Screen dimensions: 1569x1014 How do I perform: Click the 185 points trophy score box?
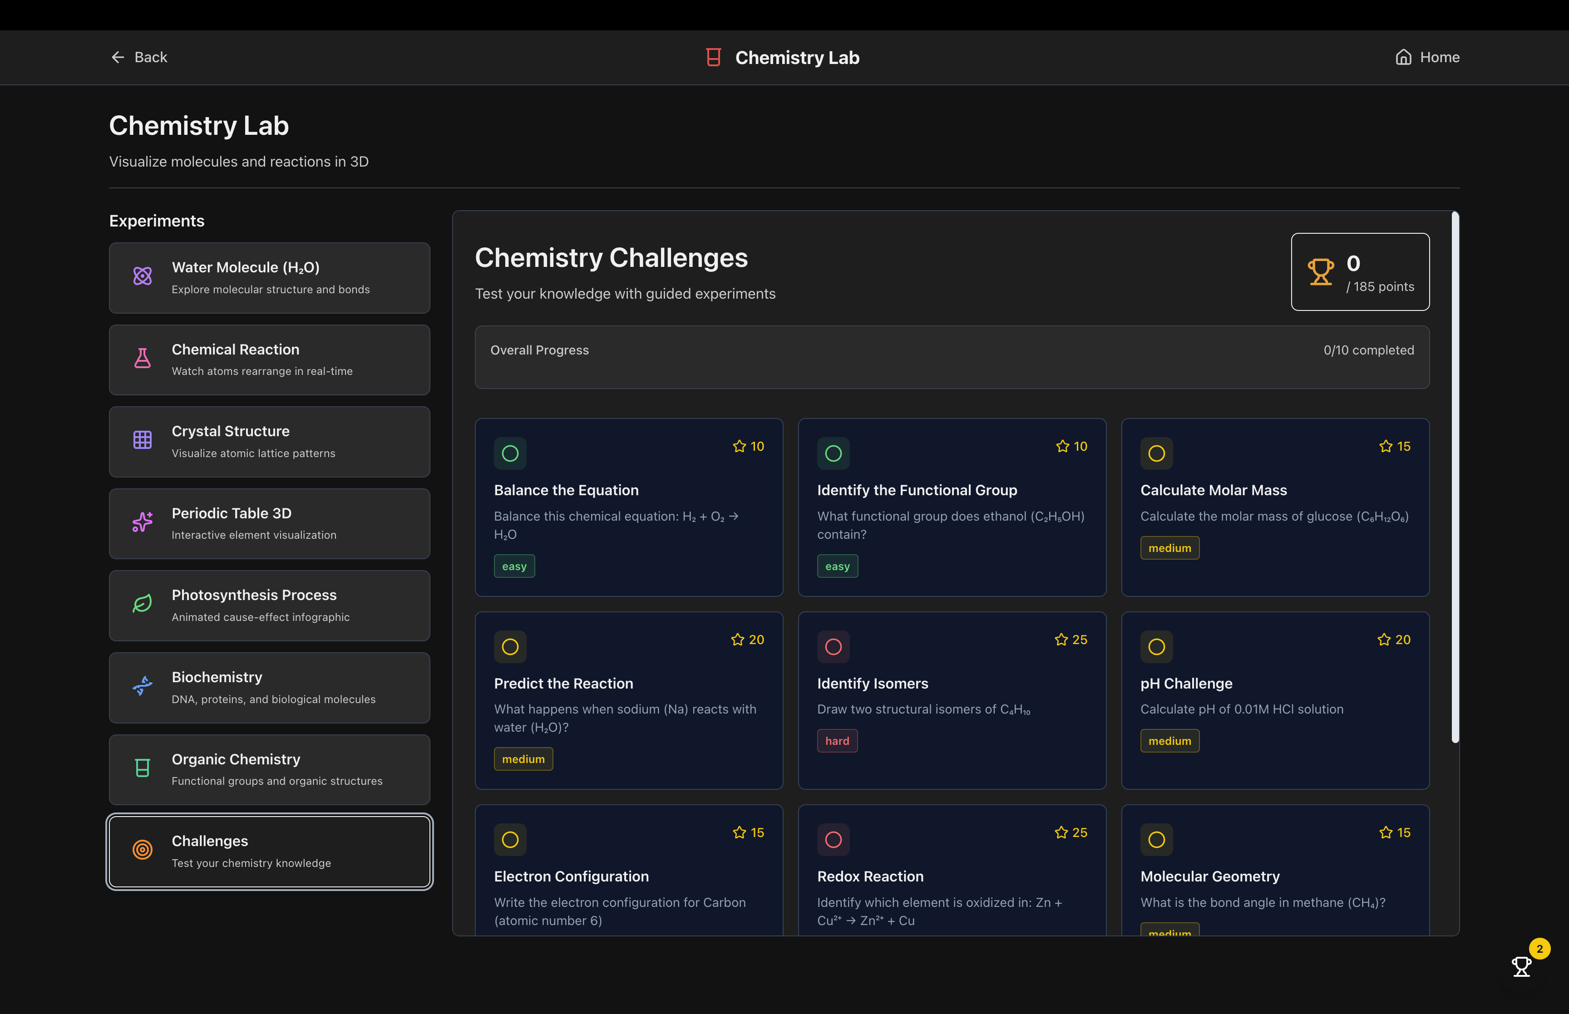pos(1360,272)
